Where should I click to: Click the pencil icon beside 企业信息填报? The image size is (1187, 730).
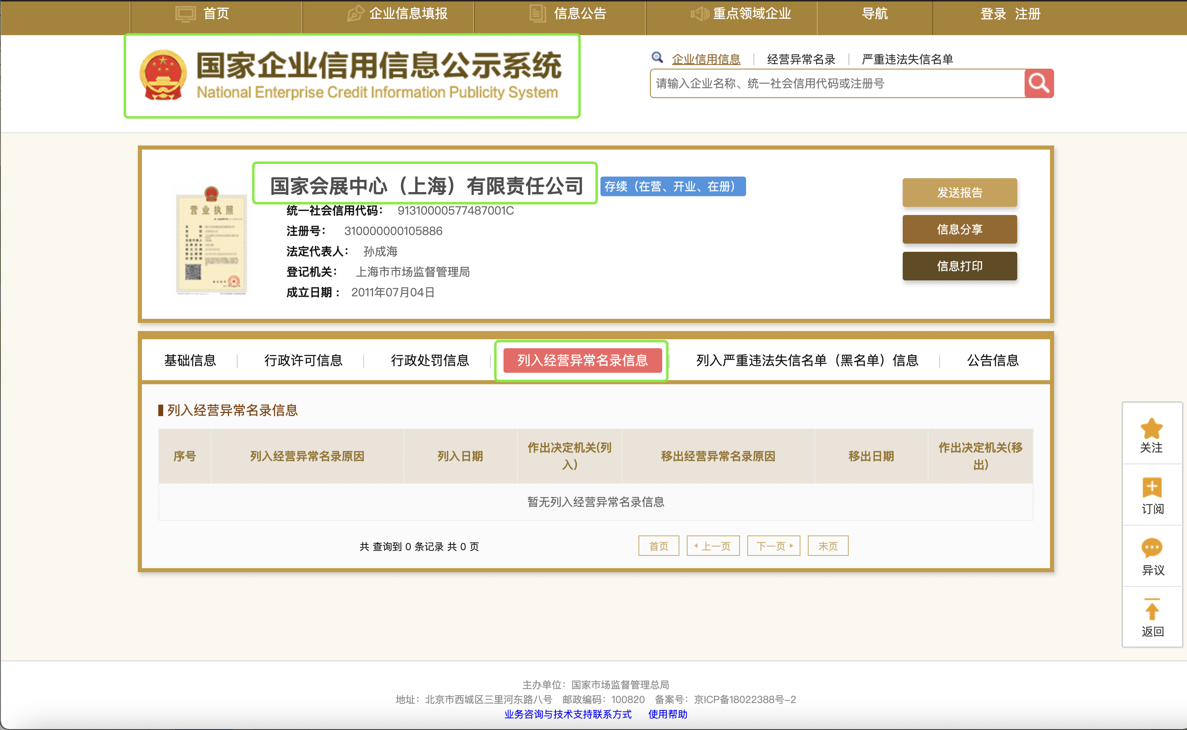click(355, 13)
